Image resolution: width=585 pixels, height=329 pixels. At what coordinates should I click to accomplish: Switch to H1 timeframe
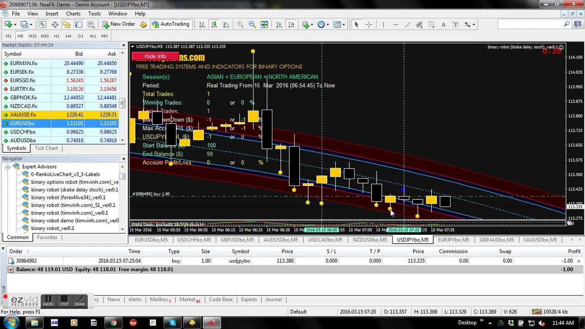point(57,36)
